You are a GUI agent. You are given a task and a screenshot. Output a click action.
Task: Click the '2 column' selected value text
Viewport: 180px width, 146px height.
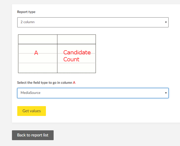[x=28, y=22]
